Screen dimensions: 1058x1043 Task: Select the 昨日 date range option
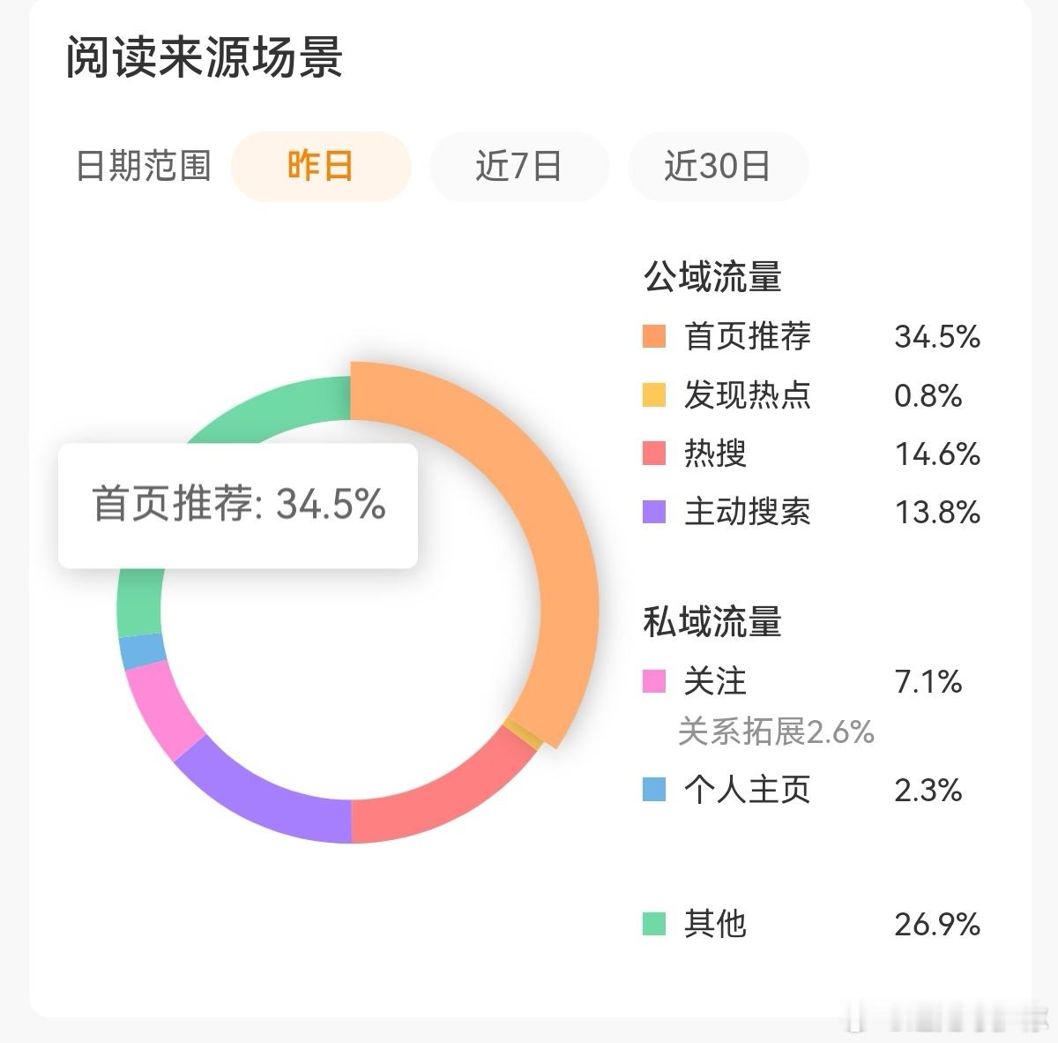pos(320,166)
